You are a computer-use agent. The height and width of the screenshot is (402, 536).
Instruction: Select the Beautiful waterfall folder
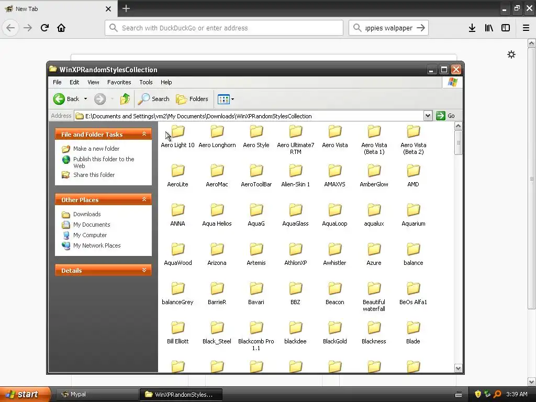tap(374, 297)
